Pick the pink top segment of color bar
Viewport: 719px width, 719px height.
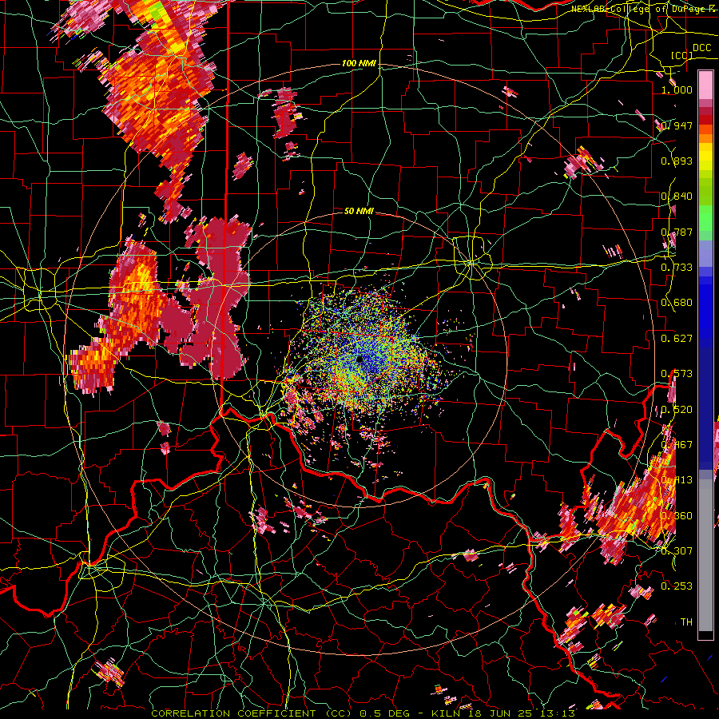coord(705,85)
